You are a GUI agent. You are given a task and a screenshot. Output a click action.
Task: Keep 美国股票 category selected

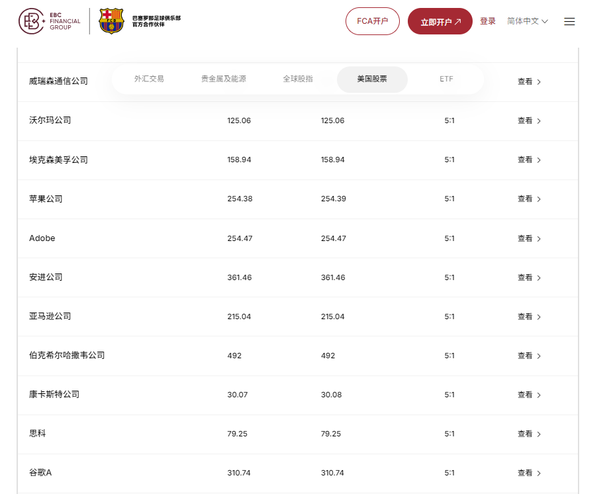pyautogui.click(x=372, y=79)
